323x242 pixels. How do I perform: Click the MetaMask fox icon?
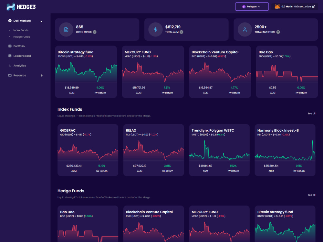point(277,6)
